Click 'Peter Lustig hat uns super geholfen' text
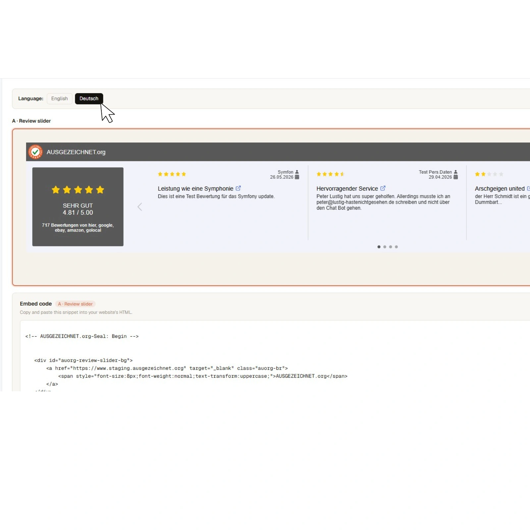Image resolution: width=530 pixels, height=530 pixels. pos(383,202)
